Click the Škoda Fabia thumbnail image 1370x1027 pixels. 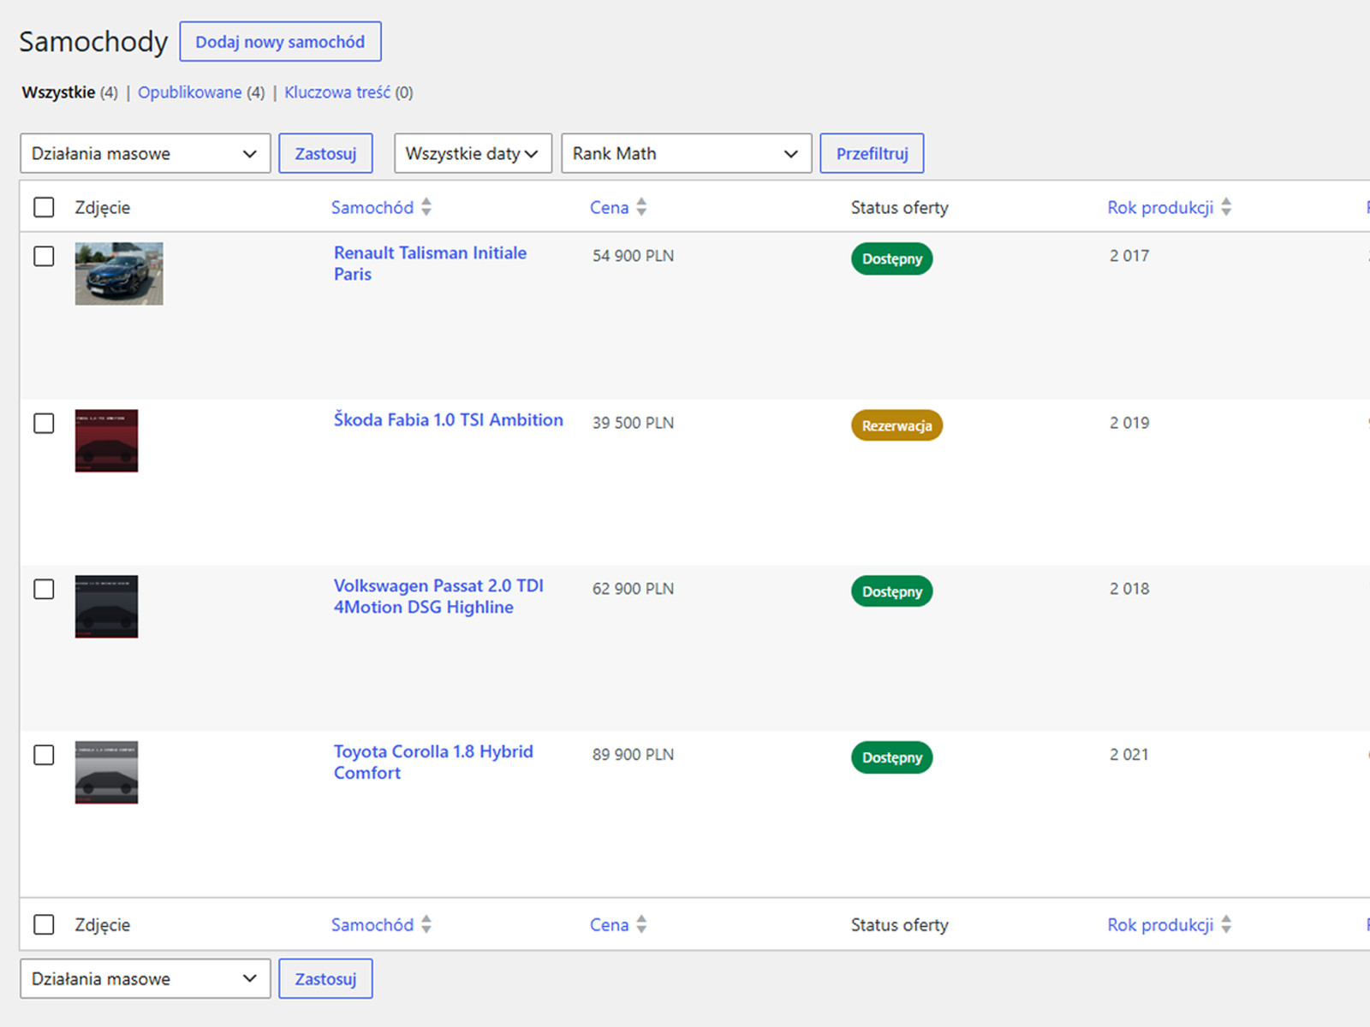[106, 441]
